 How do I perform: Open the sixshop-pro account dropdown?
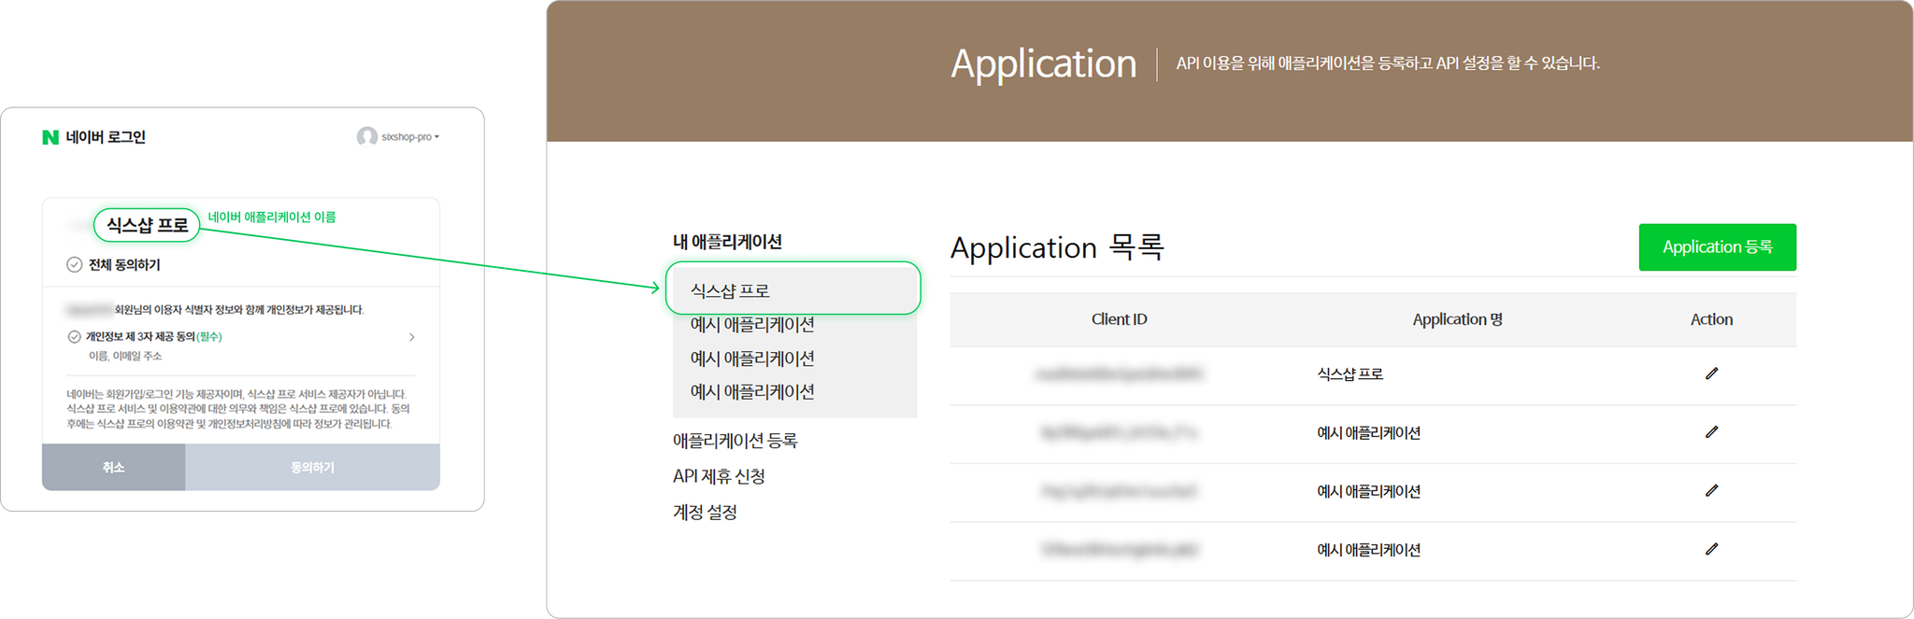[409, 137]
